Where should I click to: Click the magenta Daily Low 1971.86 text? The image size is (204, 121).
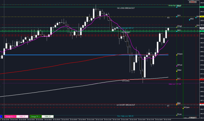175,84
